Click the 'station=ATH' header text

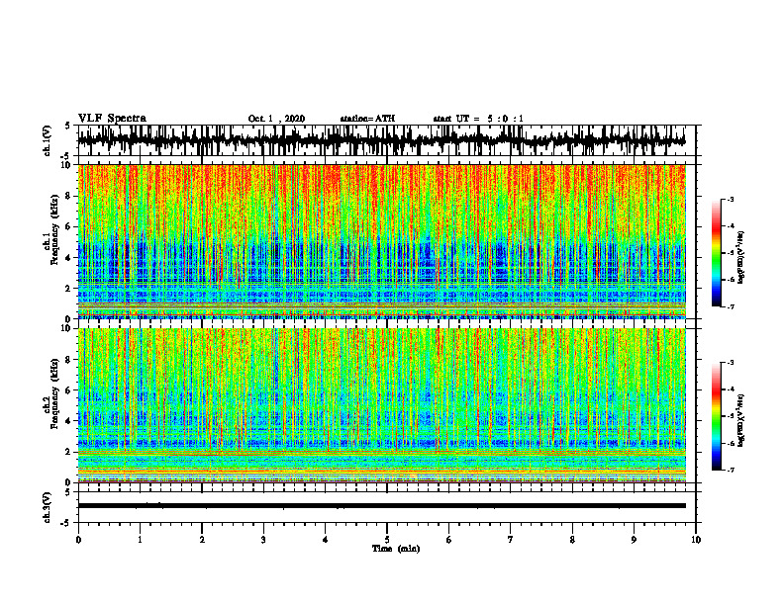tap(367, 119)
